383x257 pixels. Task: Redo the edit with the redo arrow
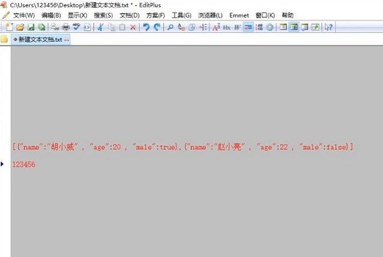point(157,27)
